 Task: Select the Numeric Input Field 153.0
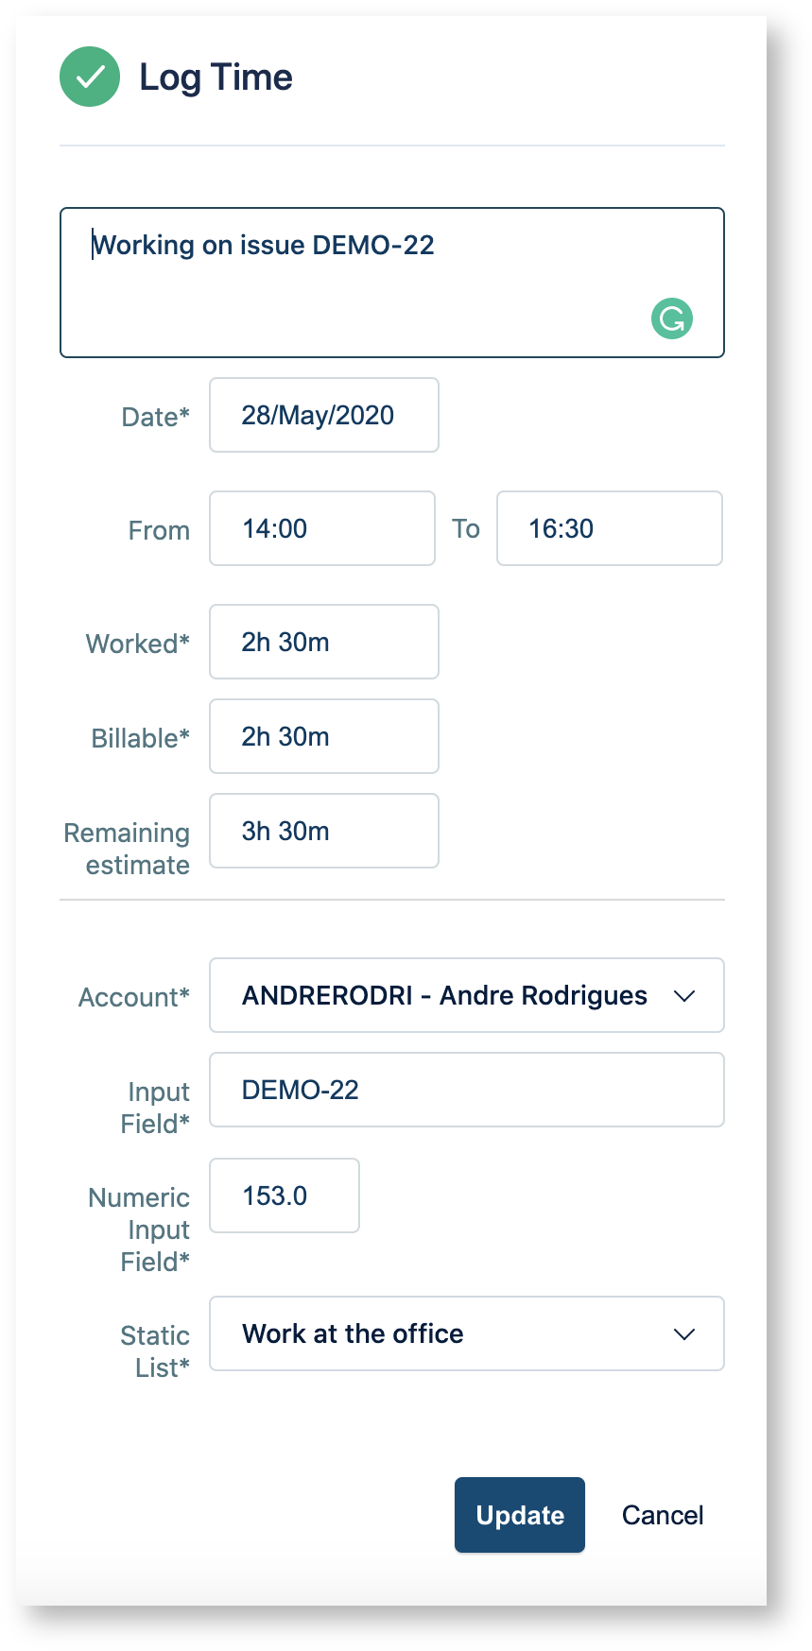[284, 1196]
